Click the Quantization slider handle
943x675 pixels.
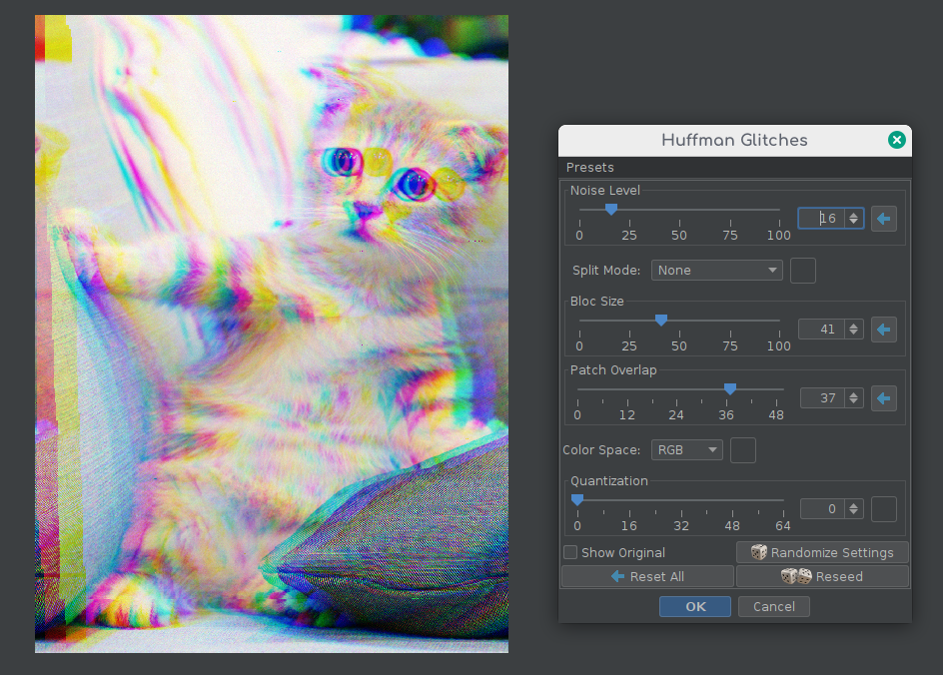coord(577,499)
